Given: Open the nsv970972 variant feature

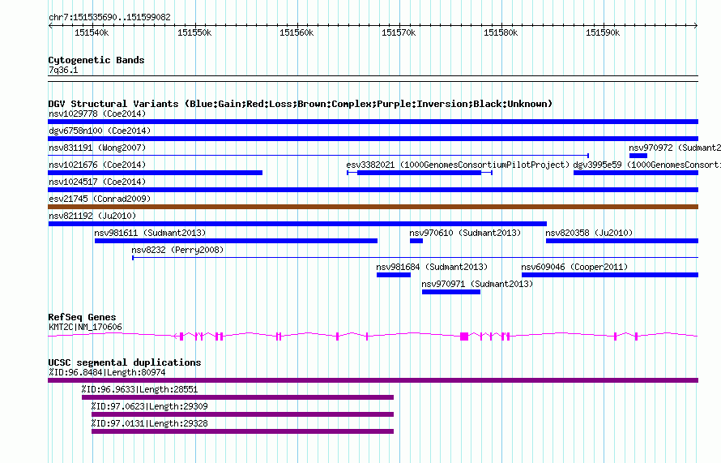Looking at the screenshot, I should click(638, 156).
